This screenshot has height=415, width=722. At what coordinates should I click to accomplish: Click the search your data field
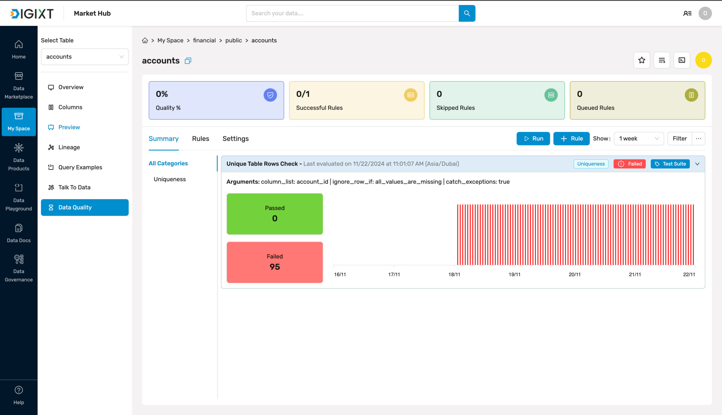(352, 14)
